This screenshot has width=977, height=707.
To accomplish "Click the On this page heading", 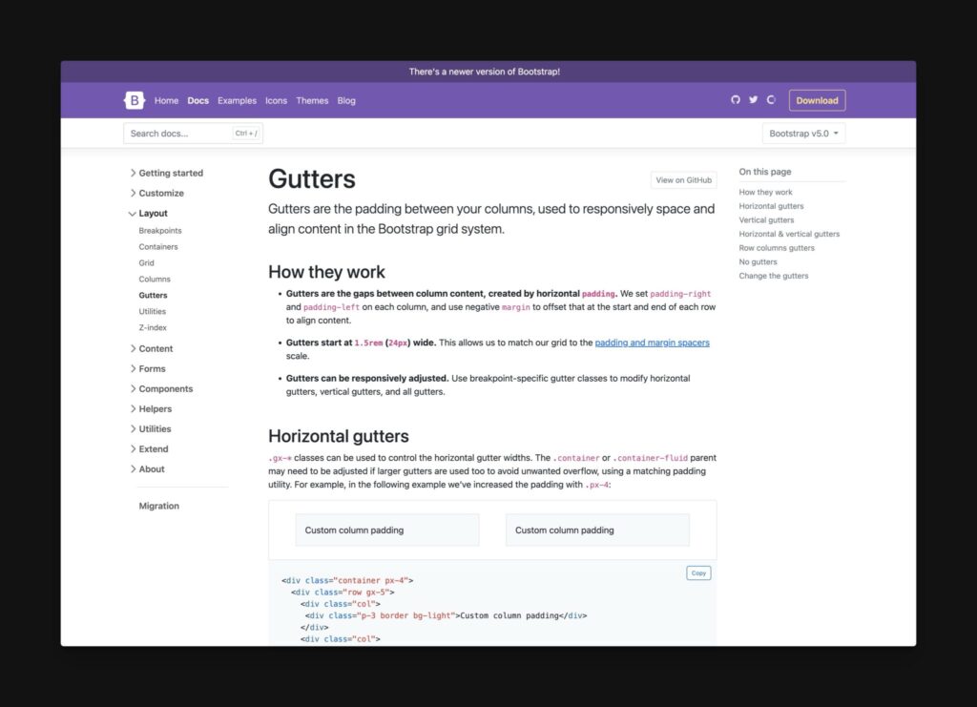I will pyautogui.click(x=764, y=172).
